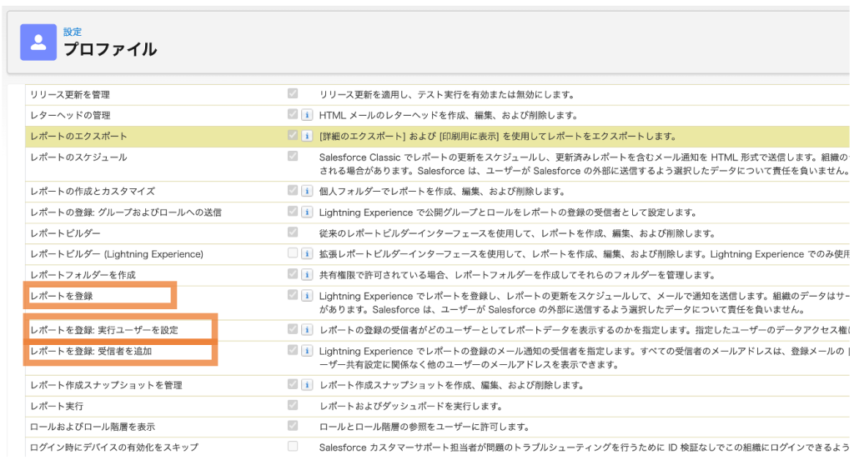Select the レポートビルダー (Lightning Experience) label

click(x=117, y=254)
